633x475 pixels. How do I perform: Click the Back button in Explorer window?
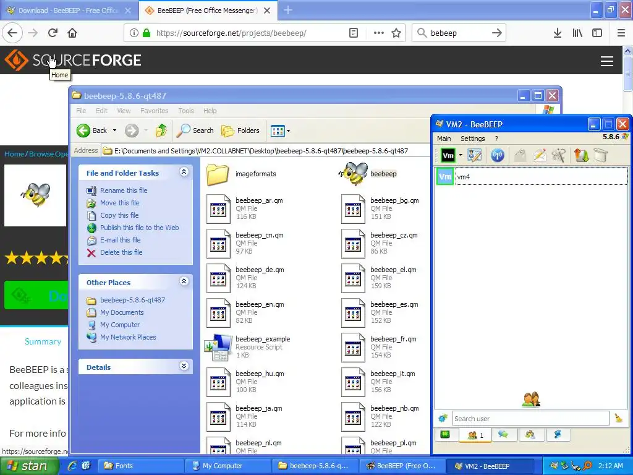tap(93, 131)
